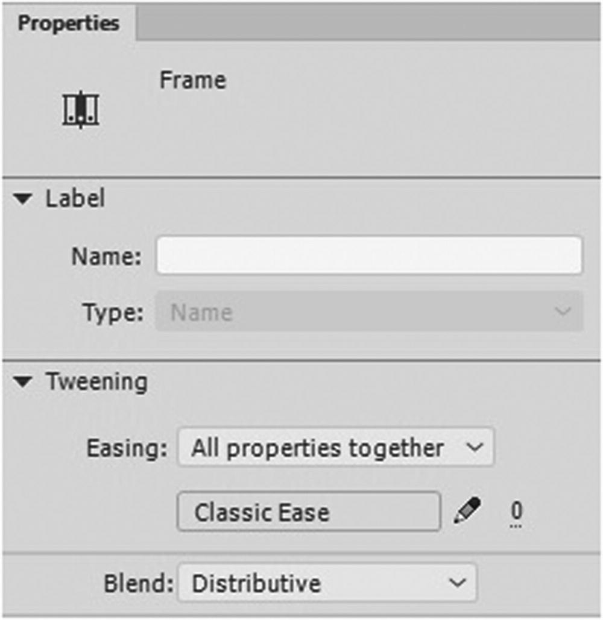Image resolution: width=603 pixels, height=620 pixels.
Task: Click the arrow on Easing dropdown
Action: coord(475,448)
